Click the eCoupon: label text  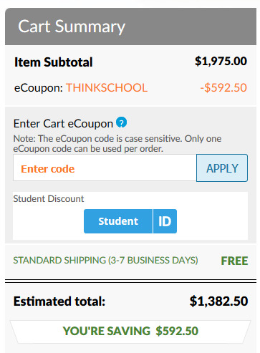tap(39, 88)
